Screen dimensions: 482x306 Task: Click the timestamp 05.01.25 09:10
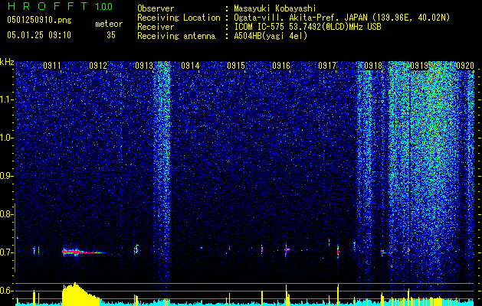[39, 35]
